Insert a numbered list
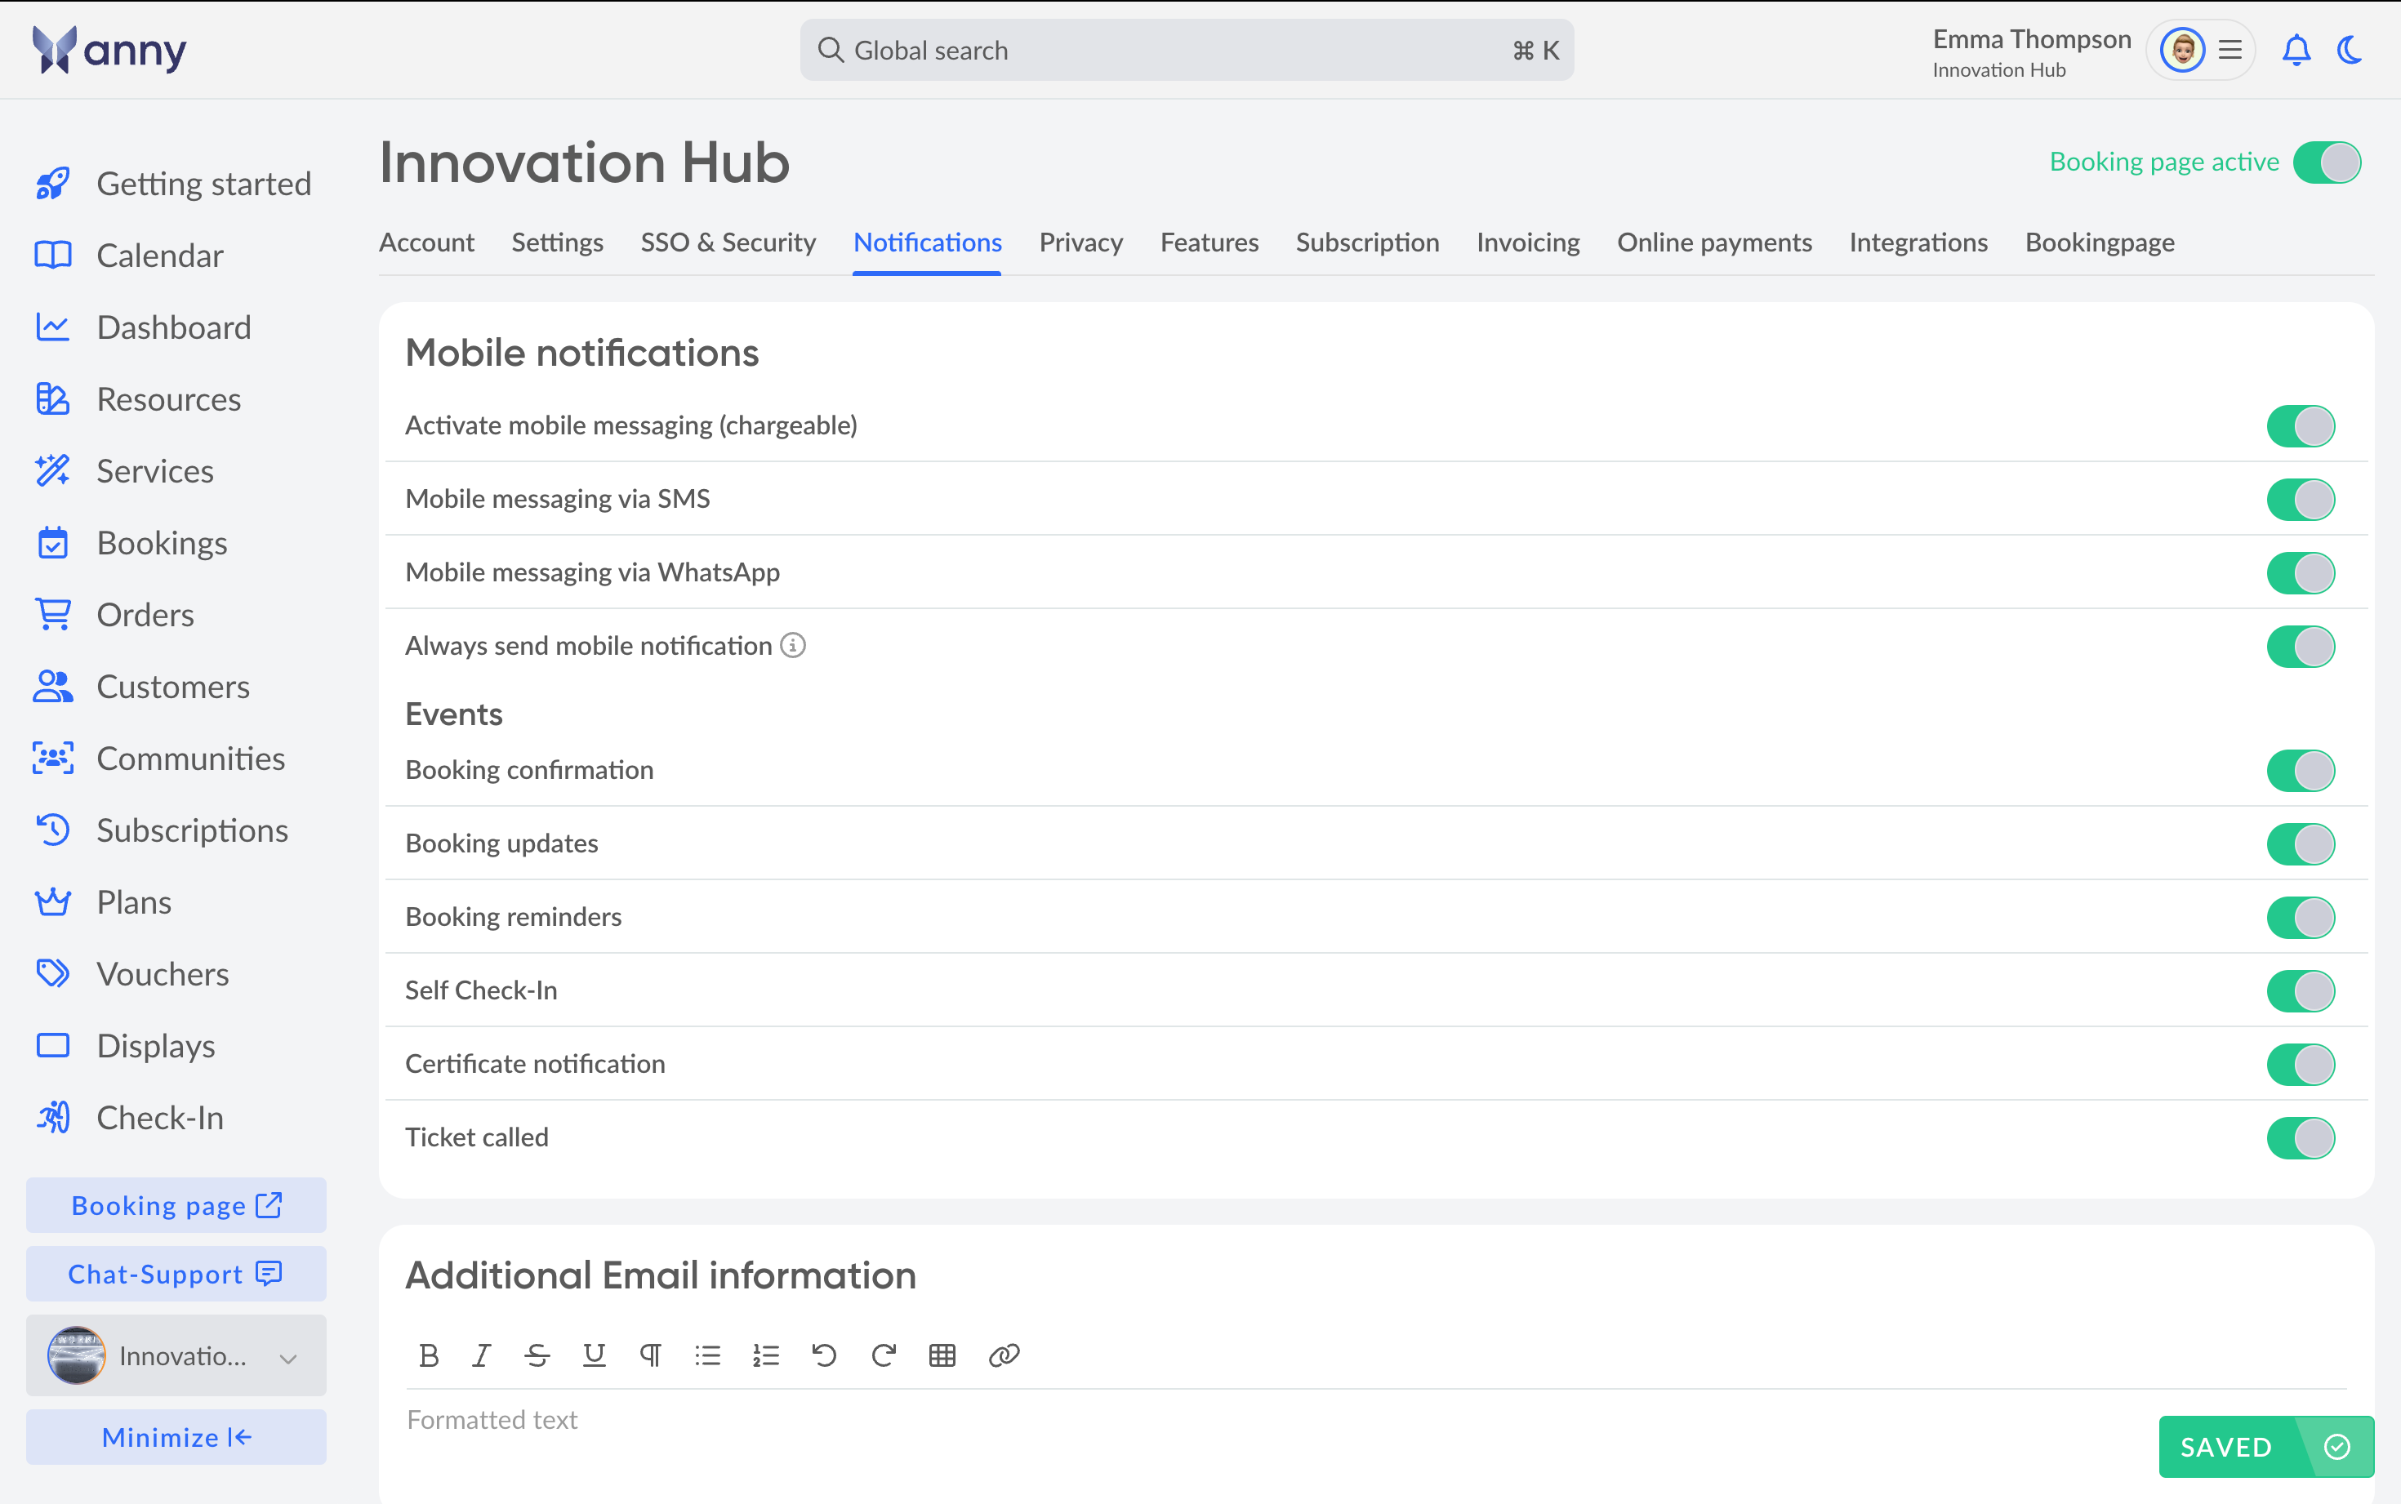The image size is (2401, 1504). click(765, 1355)
